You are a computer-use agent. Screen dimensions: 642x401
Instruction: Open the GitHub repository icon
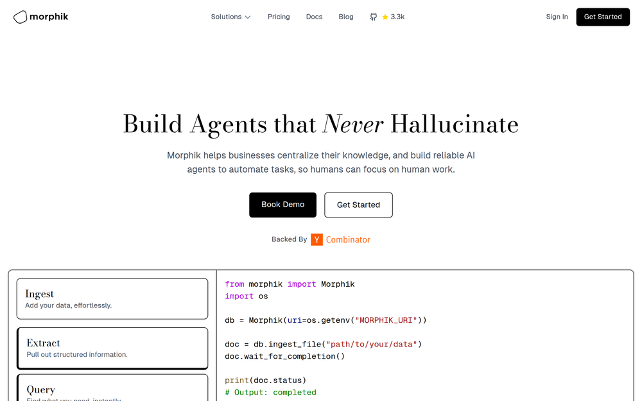374,17
